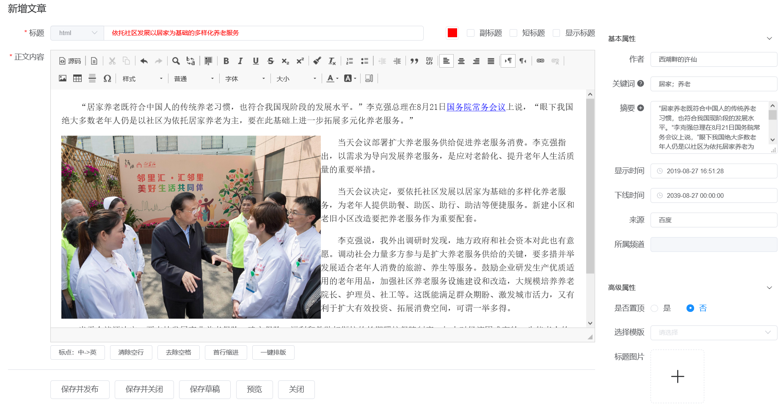Click the insert link icon
The width and height of the screenshot is (783, 407).
(540, 61)
